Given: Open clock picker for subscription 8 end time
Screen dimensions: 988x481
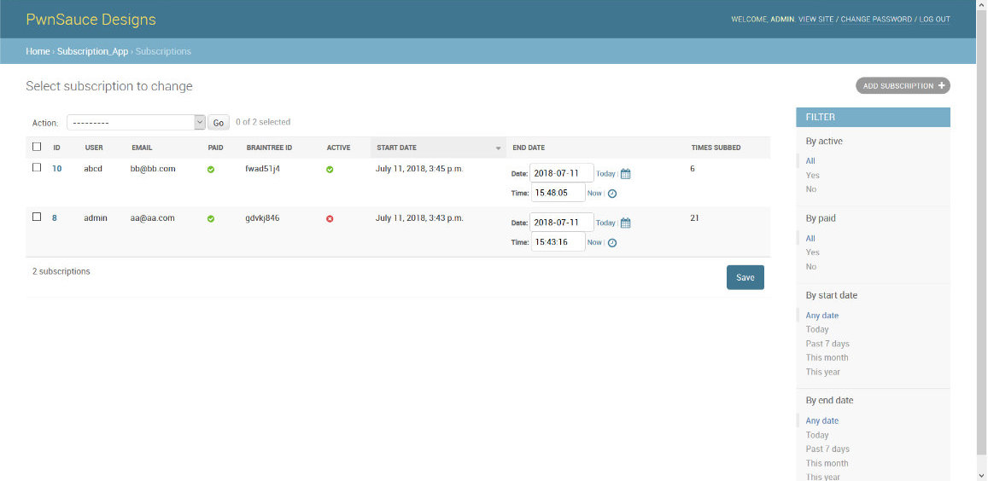Looking at the screenshot, I should click(x=612, y=243).
